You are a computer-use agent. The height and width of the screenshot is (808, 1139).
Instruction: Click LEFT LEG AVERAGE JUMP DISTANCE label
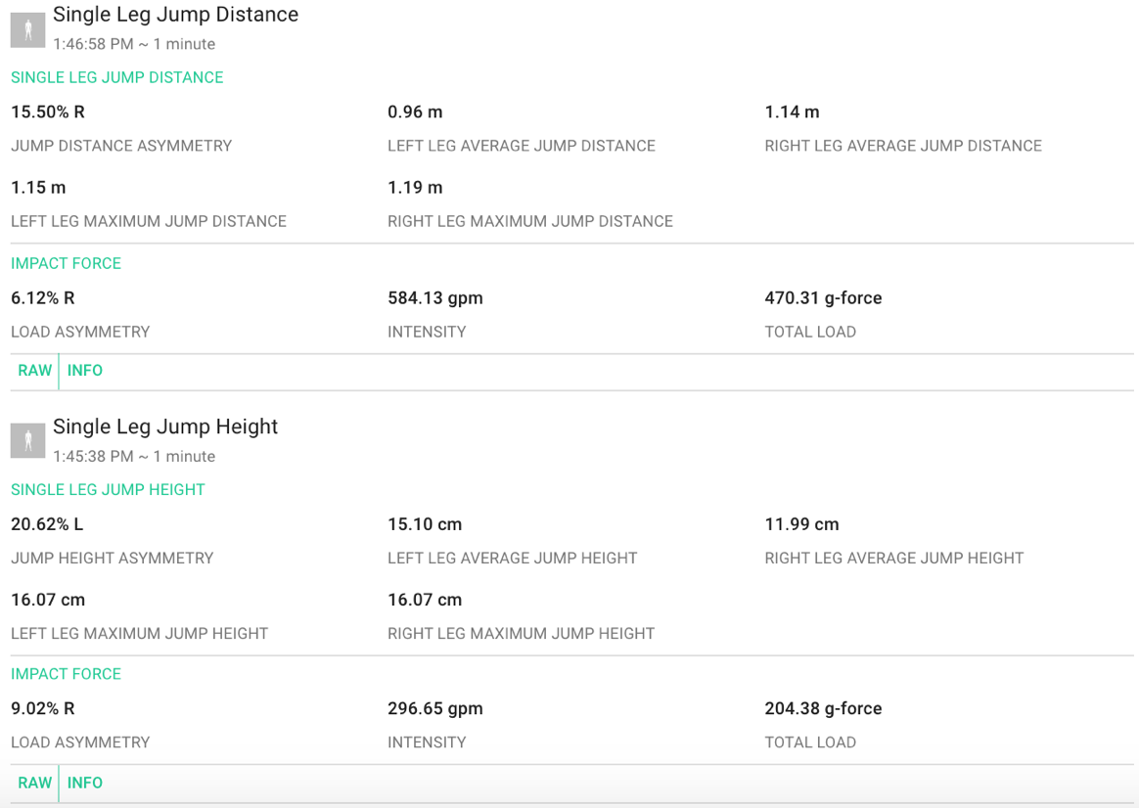(522, 146)
